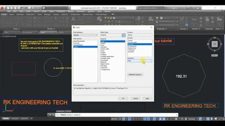Switch to the wall sample drawing tab
This screenshot has height=126, width=225.
point(27,33)
